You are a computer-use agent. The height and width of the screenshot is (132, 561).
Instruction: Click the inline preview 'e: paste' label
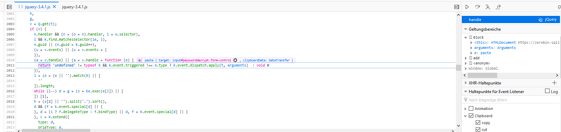click(146, 60)
